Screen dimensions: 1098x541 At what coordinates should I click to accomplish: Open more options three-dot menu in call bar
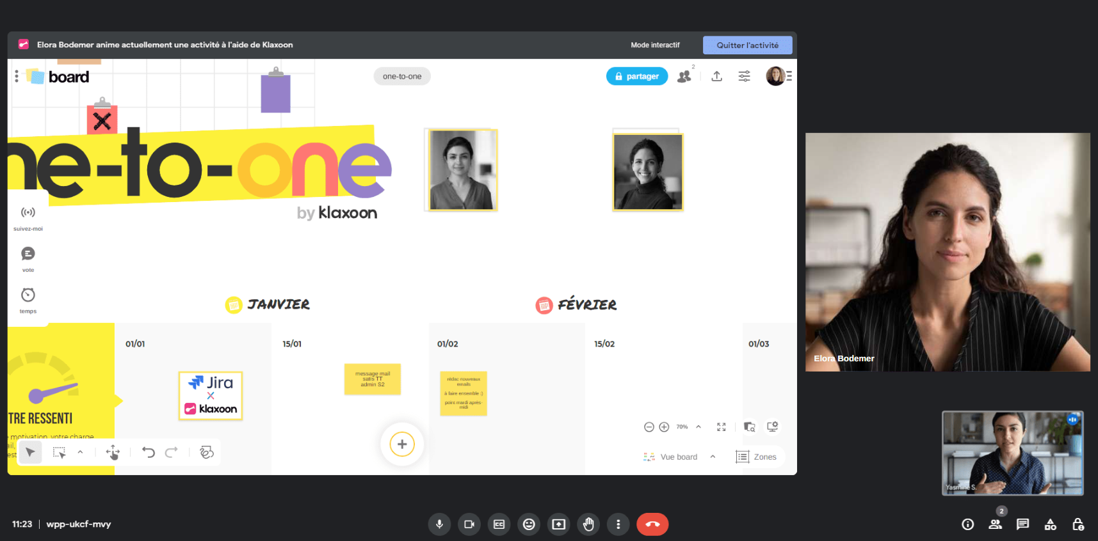coord(618,524)
